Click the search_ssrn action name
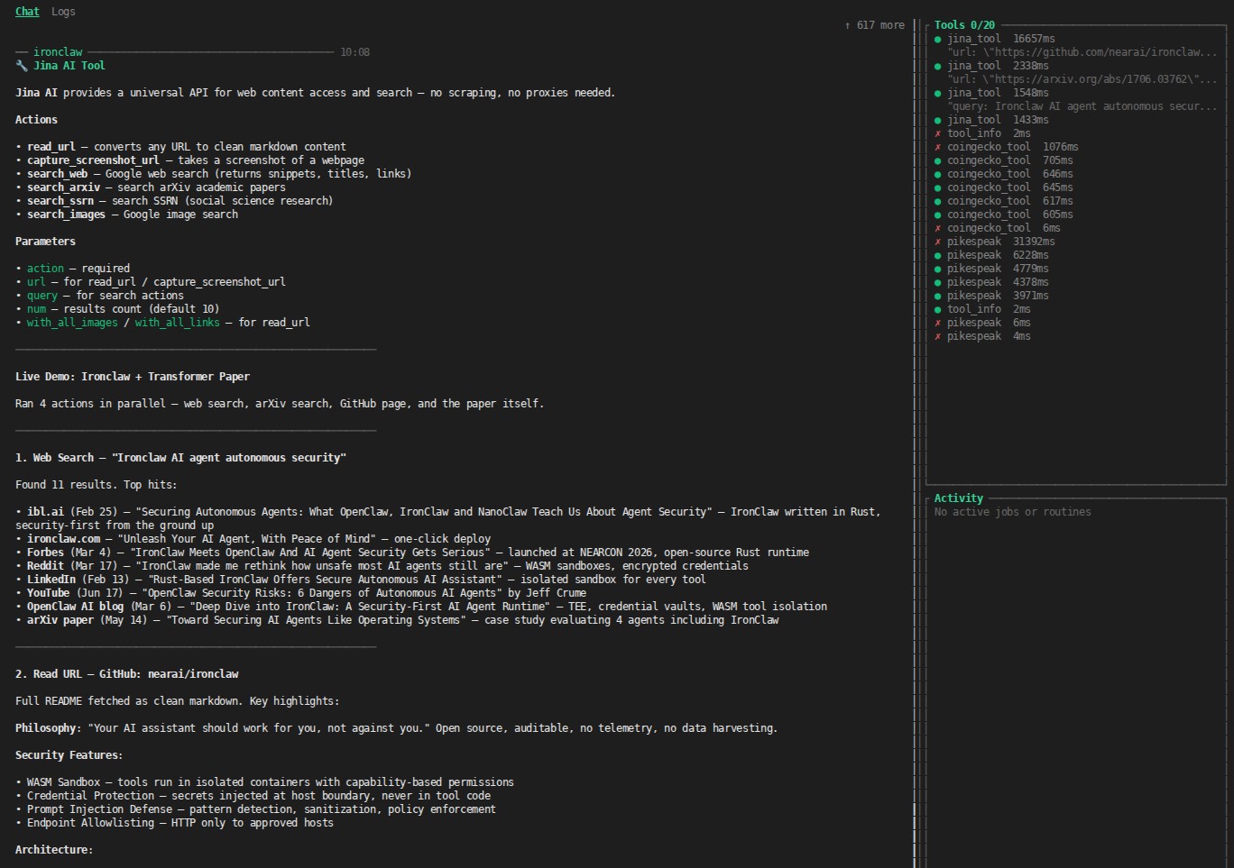Screen dimensions: 1234x868 point(60,201)
